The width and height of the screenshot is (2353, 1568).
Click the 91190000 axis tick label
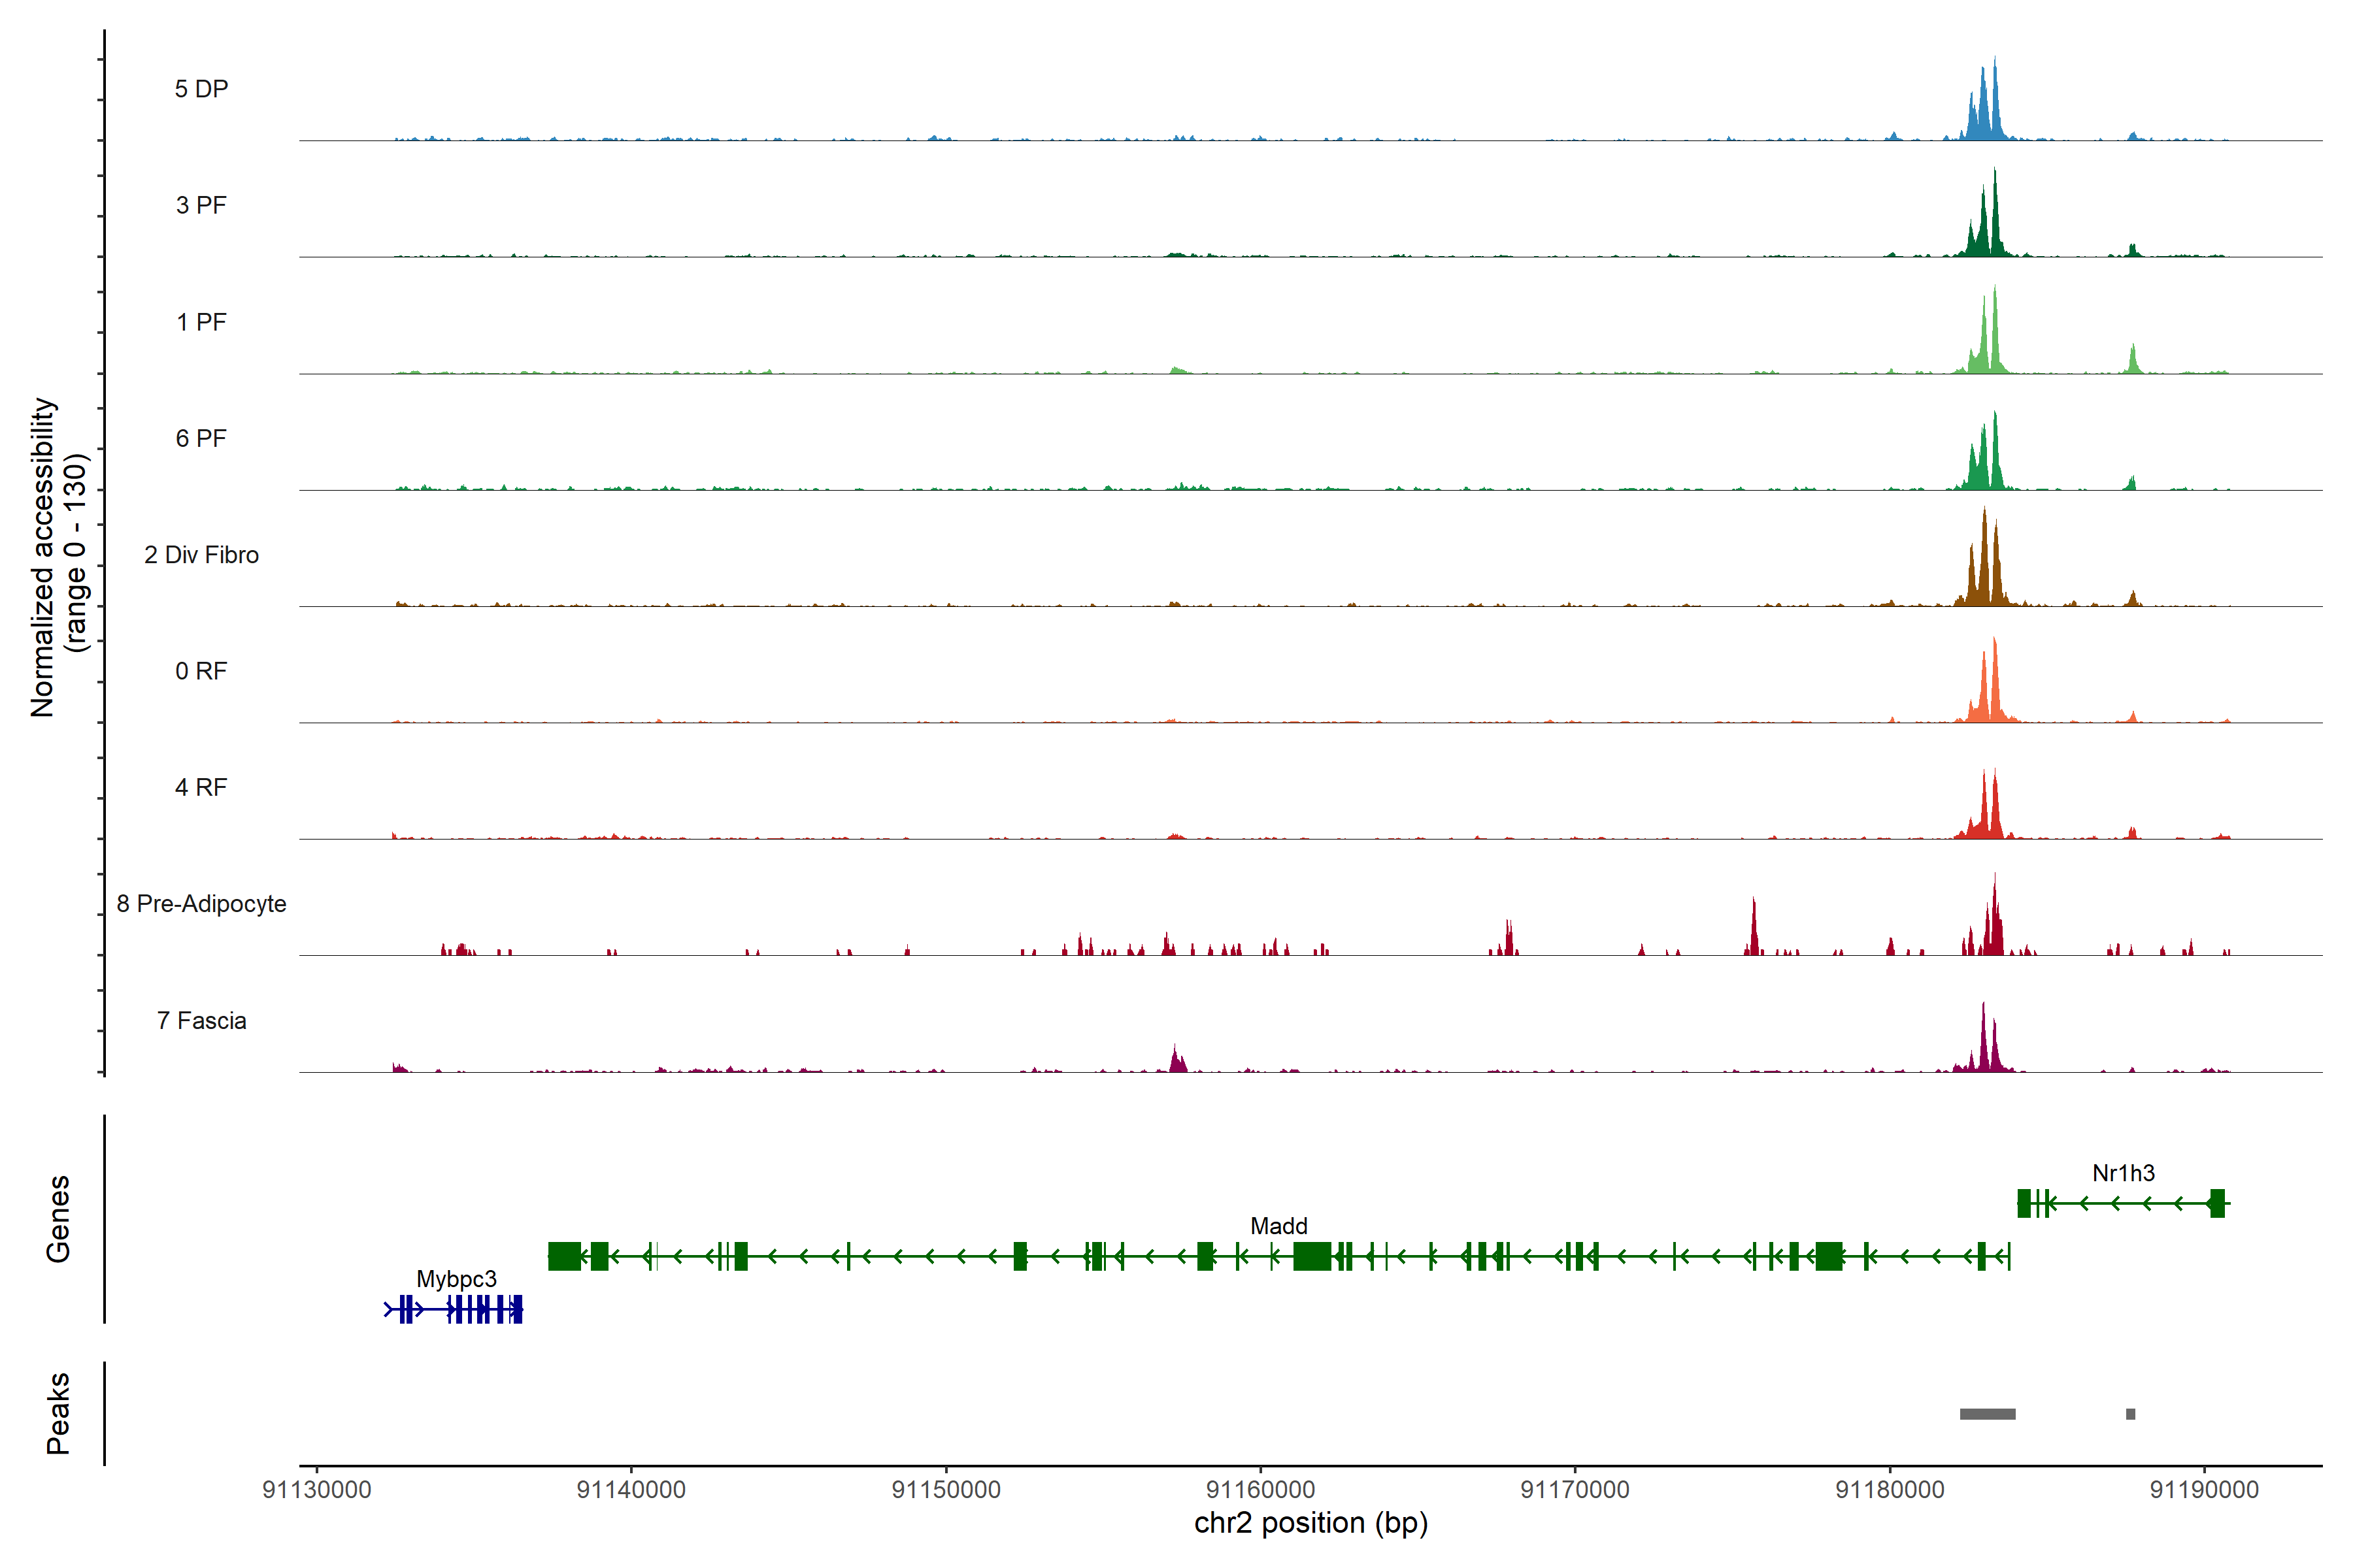[2204, 1490]
